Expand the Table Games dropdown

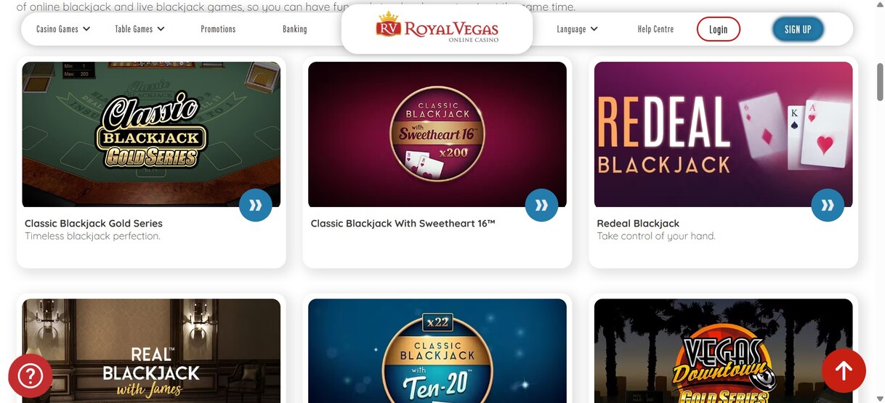[140, 29]
